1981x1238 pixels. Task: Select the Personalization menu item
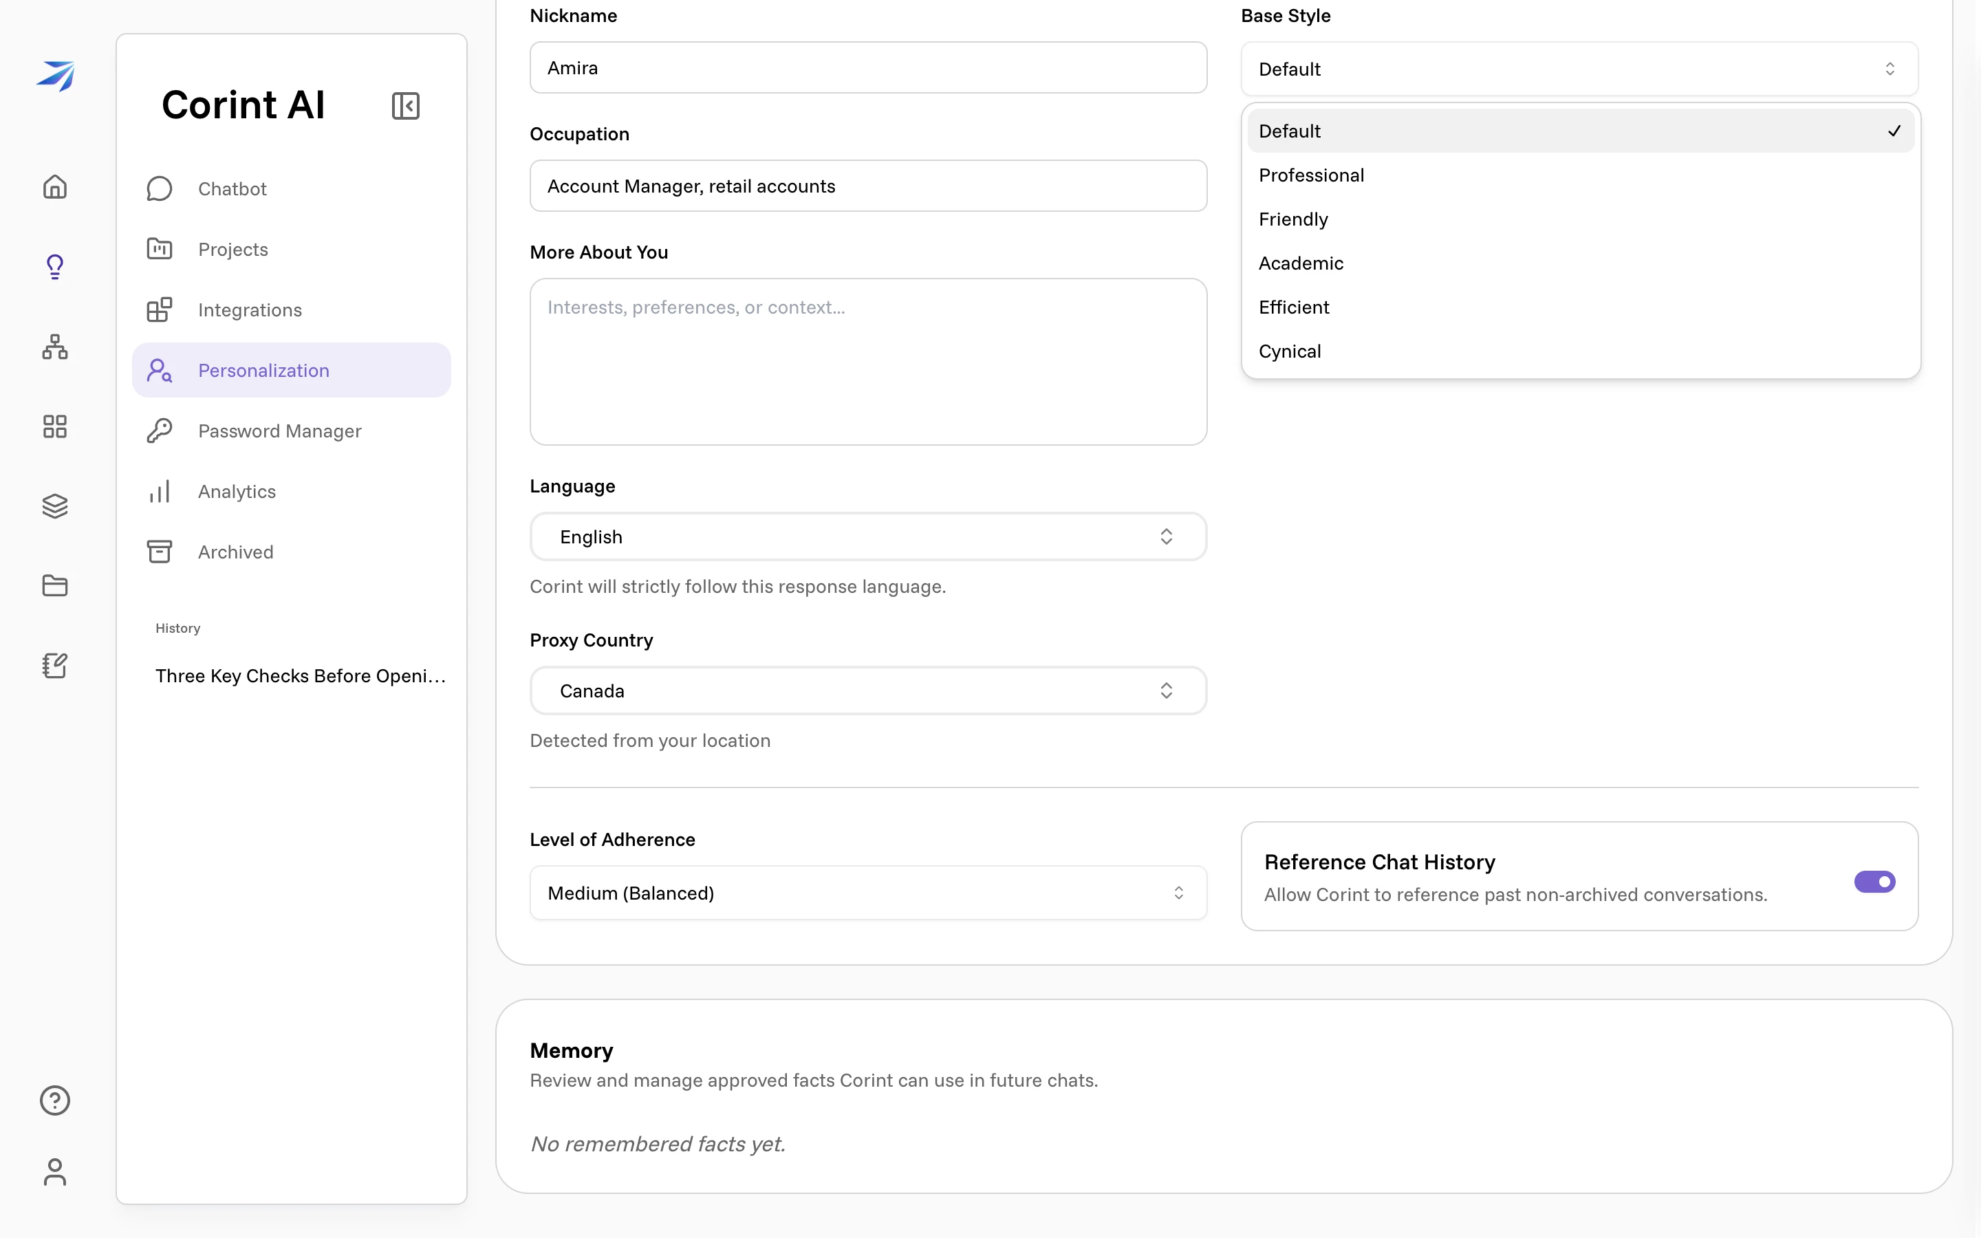pos(292,370)
